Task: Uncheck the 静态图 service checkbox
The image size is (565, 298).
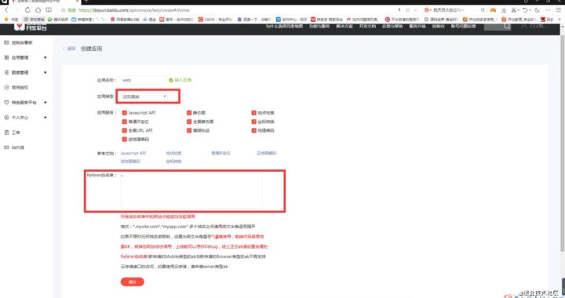Action: [x=189, y=113]
